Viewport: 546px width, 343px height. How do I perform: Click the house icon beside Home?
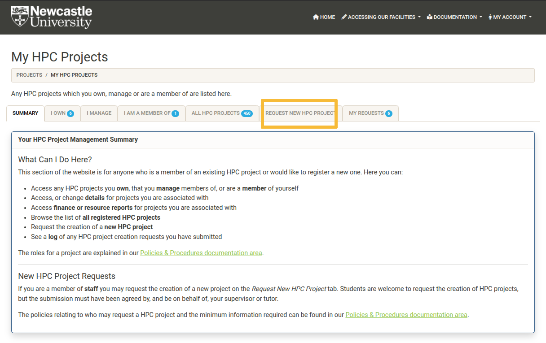[x=316, y=17]
